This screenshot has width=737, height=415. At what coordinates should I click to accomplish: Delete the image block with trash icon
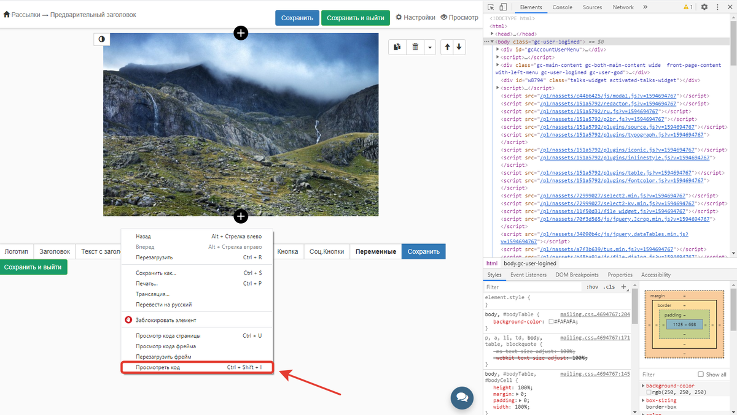tap(415, 47)
